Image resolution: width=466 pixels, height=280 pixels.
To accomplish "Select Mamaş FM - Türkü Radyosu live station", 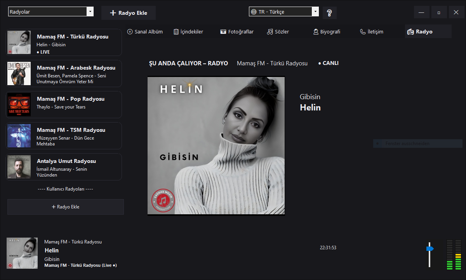I will click(x=64, y=42).
